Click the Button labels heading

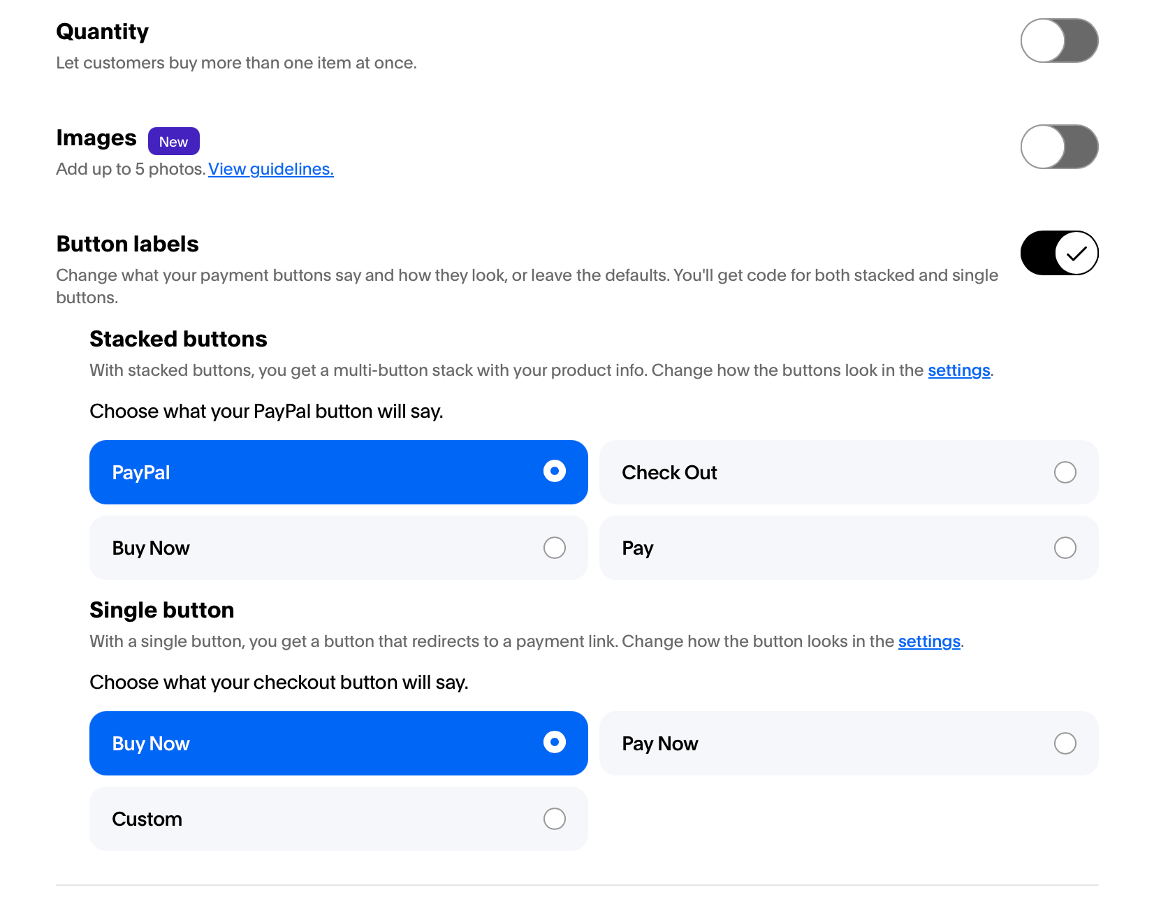click(128, 244)
